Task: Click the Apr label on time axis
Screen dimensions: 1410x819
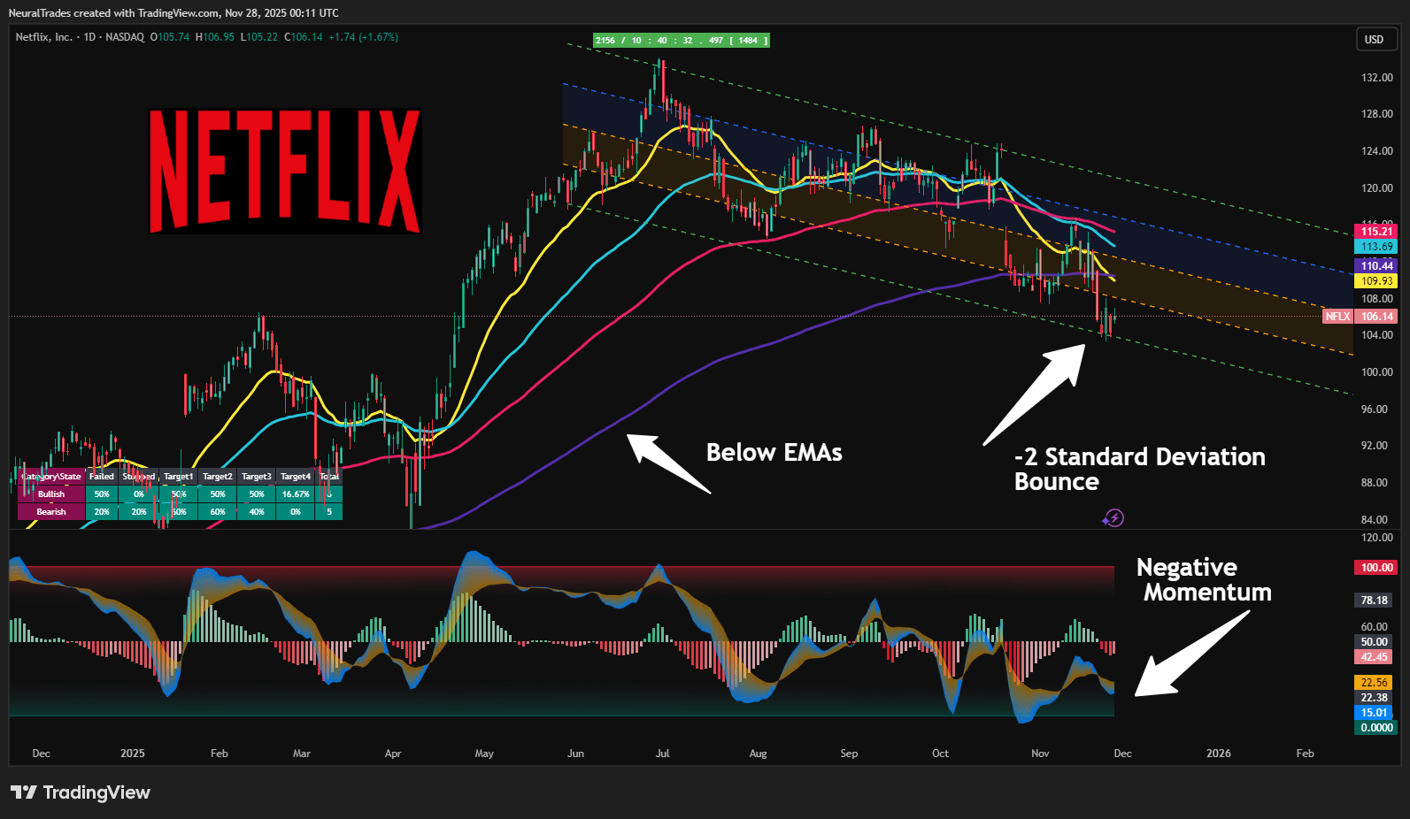Action: pyautogui.click(x=393, y=754)
